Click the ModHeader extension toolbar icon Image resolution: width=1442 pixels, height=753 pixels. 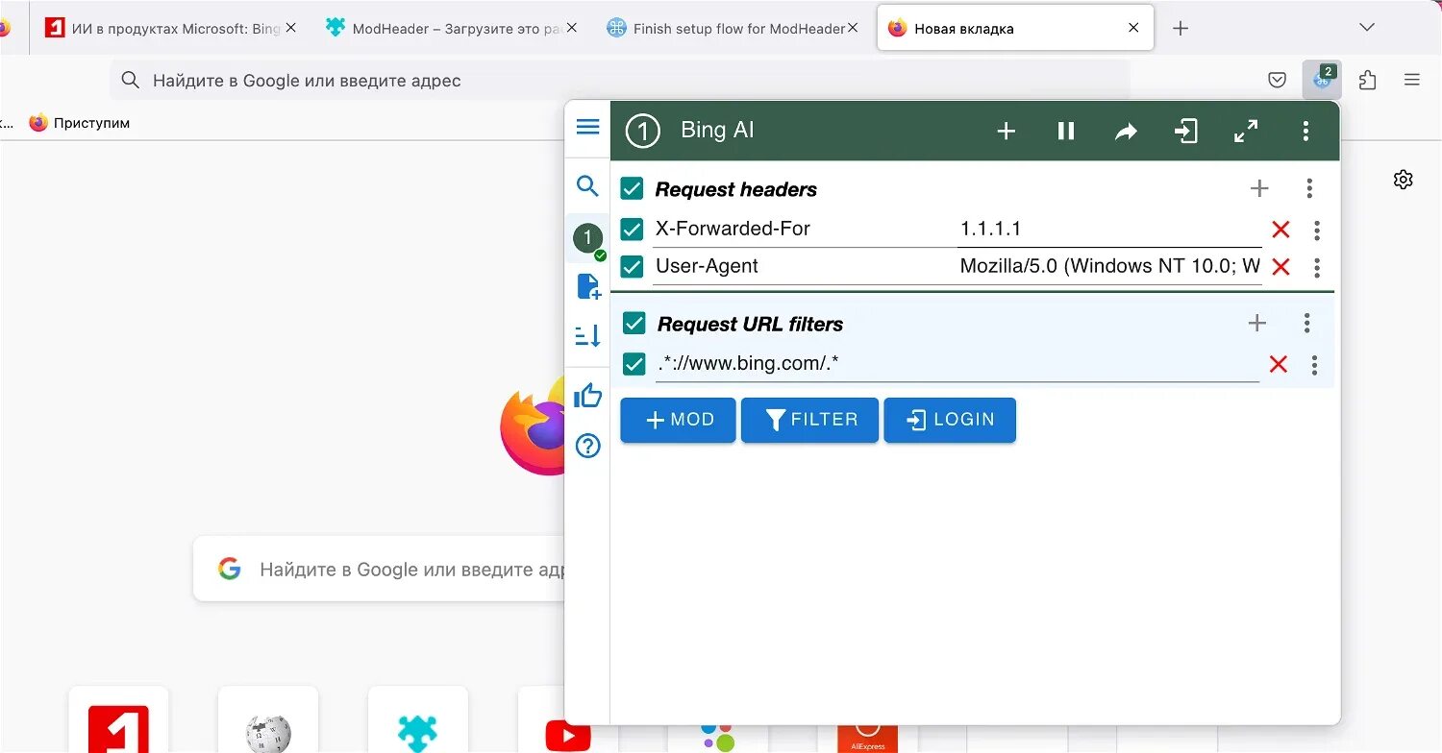pos(1323,80)
